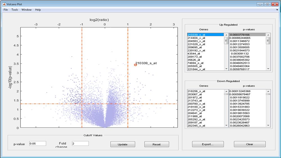Focus the p-value cutoff field
The width and height of the screenshot is (281, 158).
[38, 143]
